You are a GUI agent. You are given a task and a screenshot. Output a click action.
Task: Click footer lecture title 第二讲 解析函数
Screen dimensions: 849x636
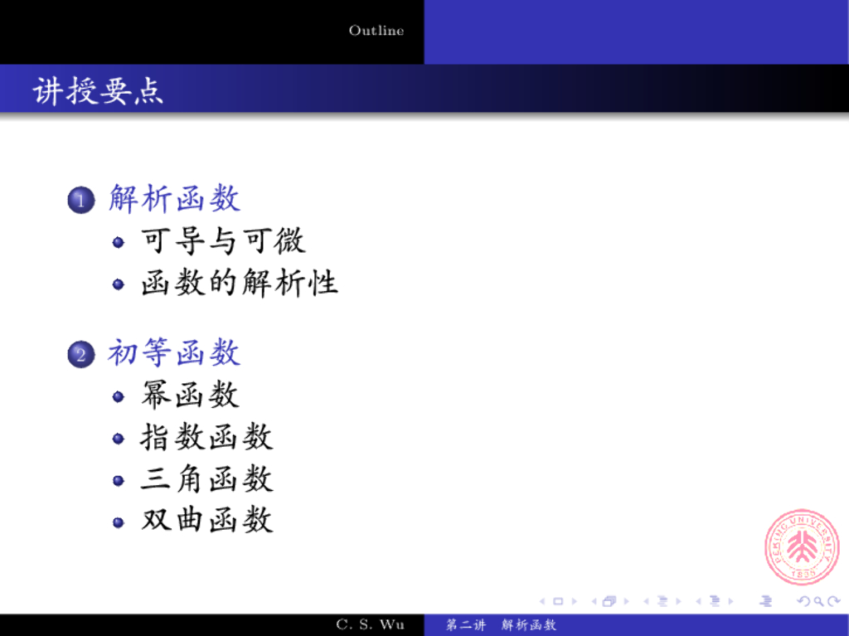point(502,625)
